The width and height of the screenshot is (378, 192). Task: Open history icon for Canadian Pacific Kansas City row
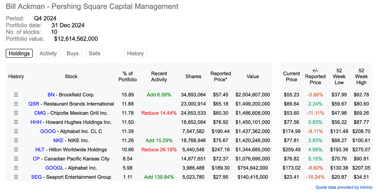(x=16, y=158)
